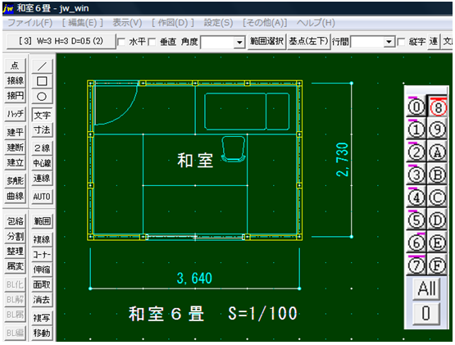Toggle layer 2 in layer bar

tap(416, 152)
